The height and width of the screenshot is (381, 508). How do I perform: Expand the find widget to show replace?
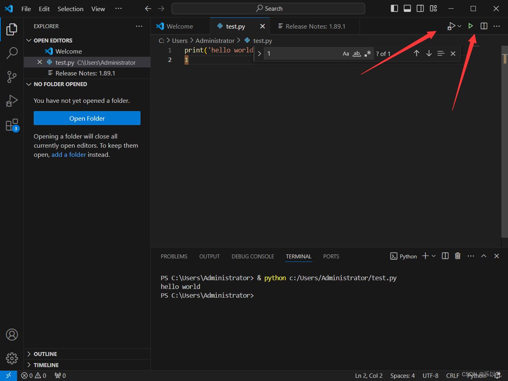point(259,53)
